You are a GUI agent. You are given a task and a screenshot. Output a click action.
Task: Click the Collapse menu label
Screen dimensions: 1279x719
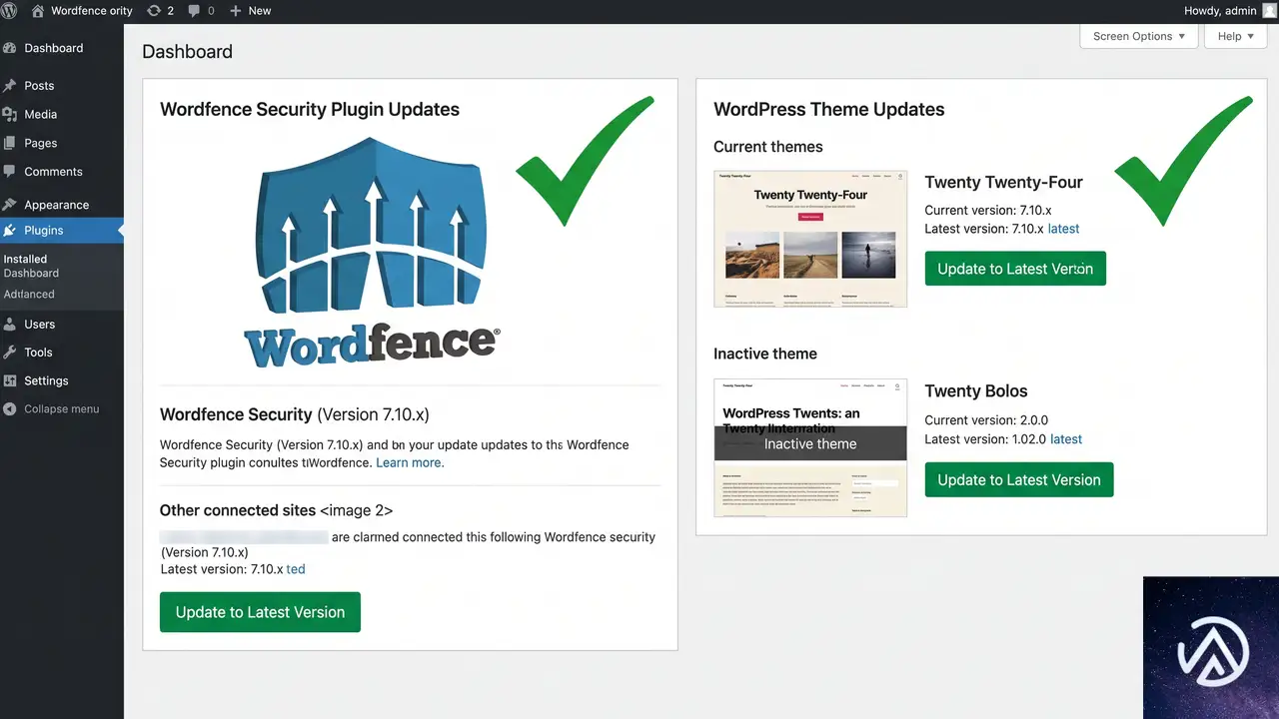[62, 409]
